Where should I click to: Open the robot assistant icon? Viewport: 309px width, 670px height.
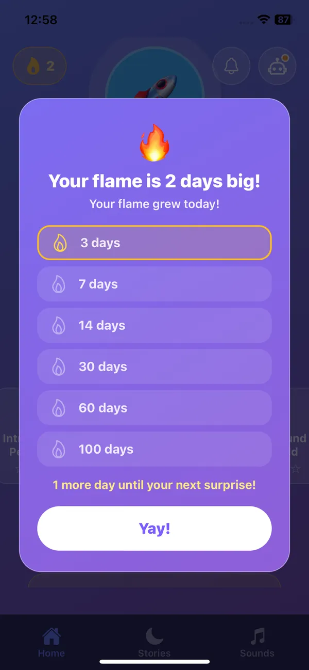(x=277, y=66)
